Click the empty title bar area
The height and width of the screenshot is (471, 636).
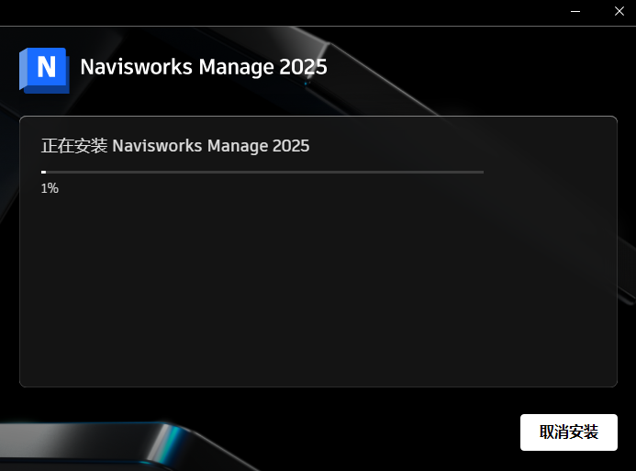point(275,12)
